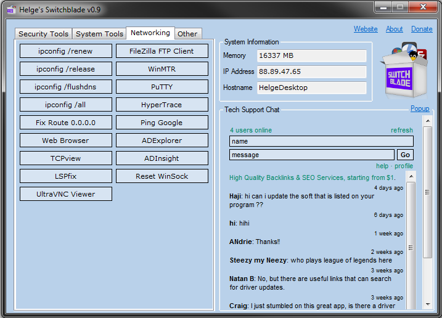This screenshot has height=318, width=442.
Task: Click ANdrie's 'Thanks!!' message
Action: pyautogui.click(x=255, y=242)
